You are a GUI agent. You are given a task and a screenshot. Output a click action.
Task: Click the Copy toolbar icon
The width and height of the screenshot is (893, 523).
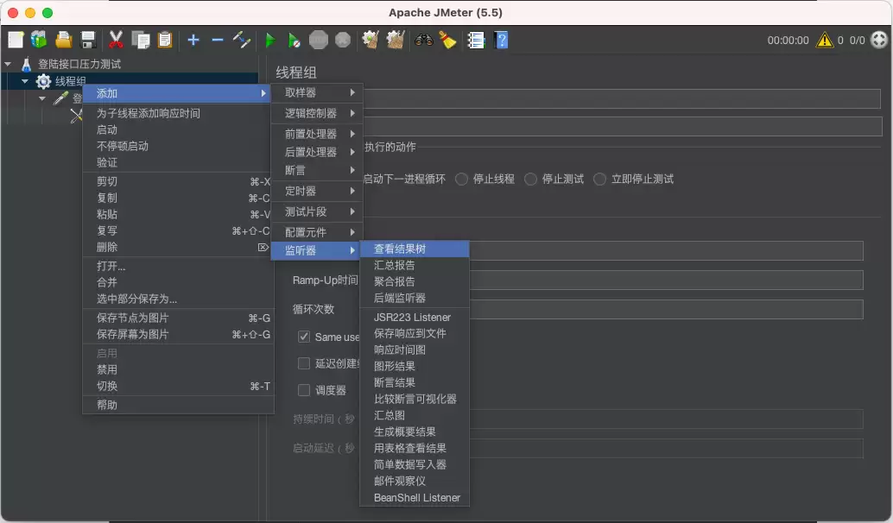point(140,40)
